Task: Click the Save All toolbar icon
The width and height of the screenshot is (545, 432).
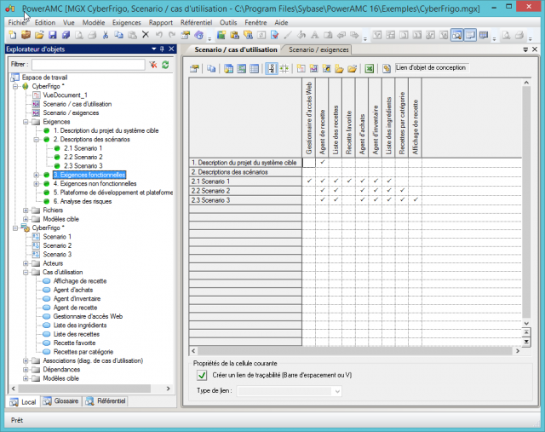Action: point(66,35)
